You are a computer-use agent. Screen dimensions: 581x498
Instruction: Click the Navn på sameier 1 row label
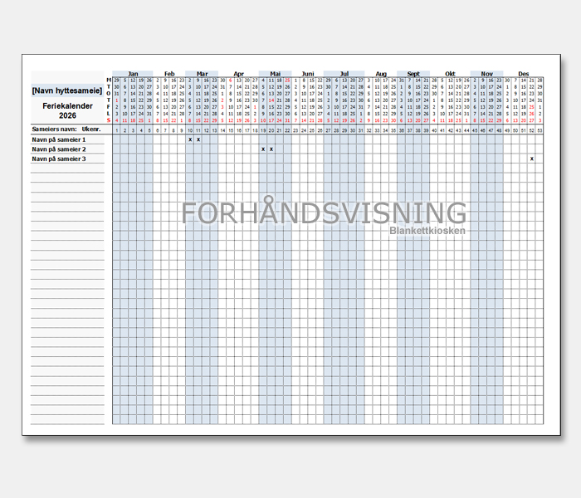point(59,139)
